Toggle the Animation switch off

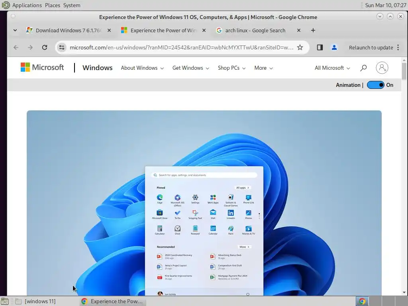[x=375, y=85]
